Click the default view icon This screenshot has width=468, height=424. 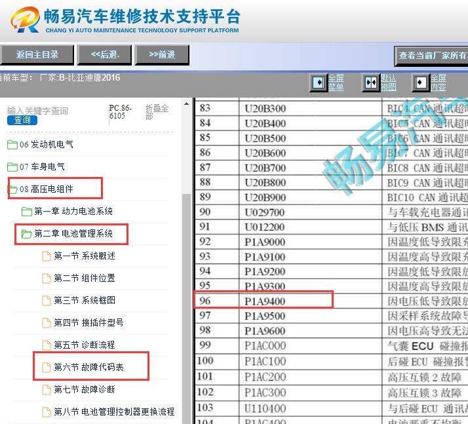tap(371, 83)
